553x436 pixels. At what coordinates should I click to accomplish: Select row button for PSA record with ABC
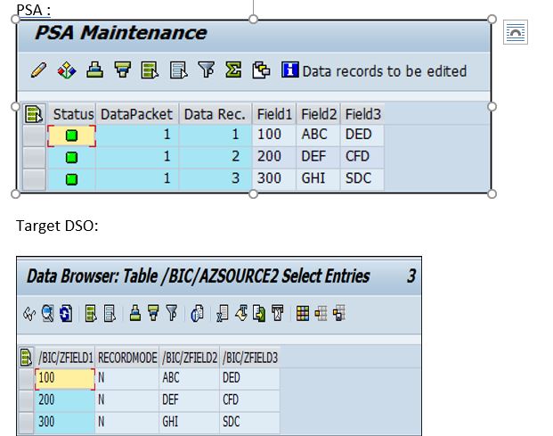[34, 136]
